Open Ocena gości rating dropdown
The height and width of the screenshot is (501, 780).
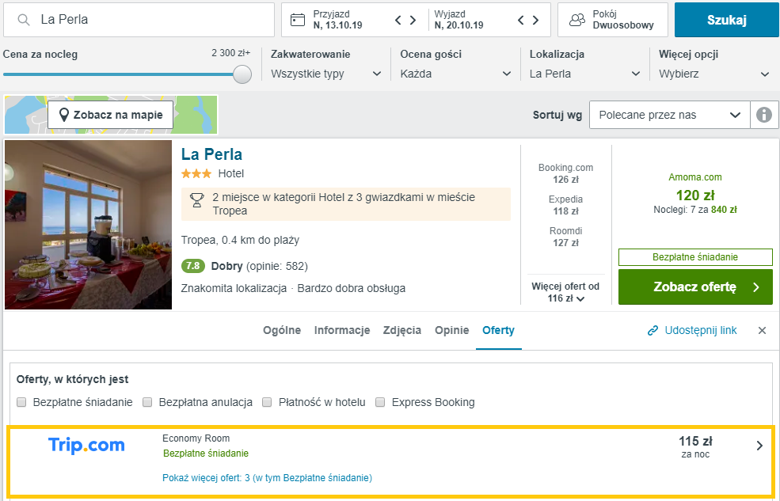456,74
